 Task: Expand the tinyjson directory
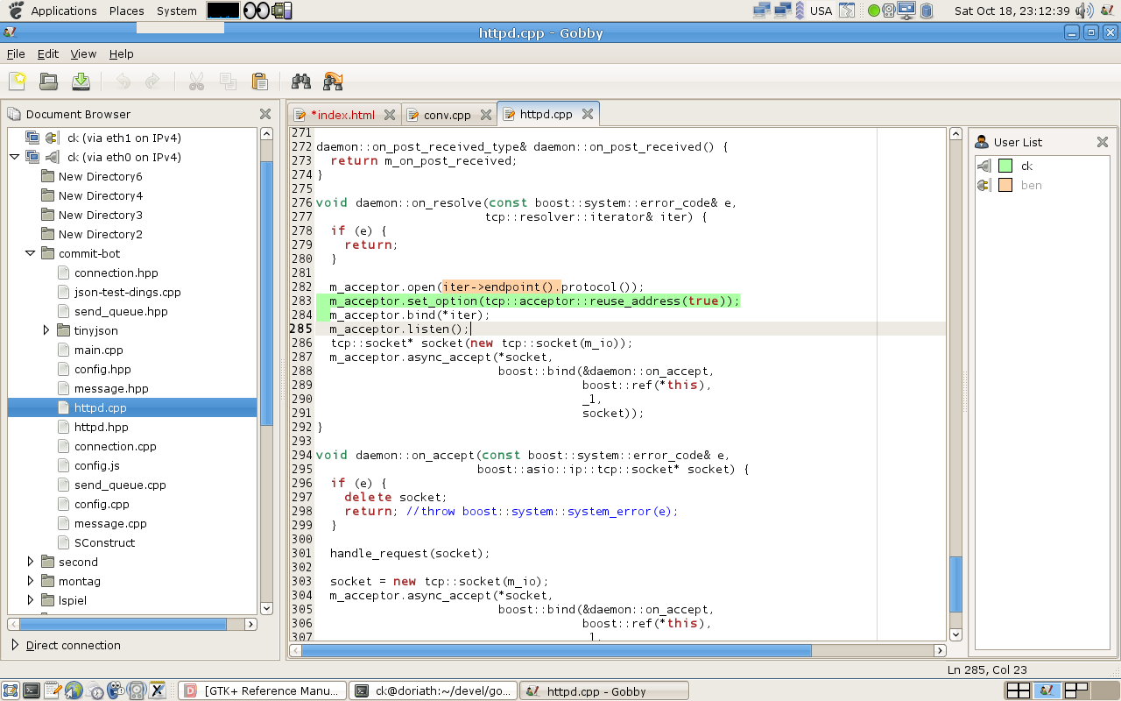pos(46,330)
